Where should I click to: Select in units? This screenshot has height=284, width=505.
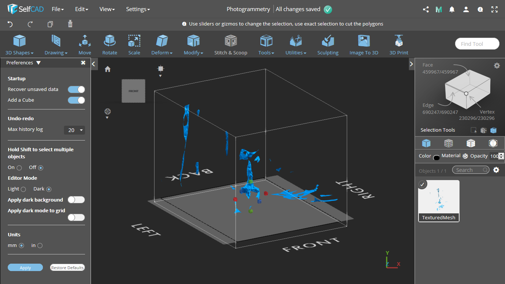click(40, 246)
